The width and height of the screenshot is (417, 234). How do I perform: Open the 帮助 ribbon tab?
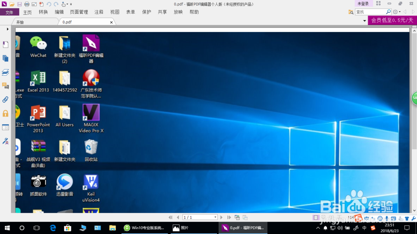coord(194,12)
